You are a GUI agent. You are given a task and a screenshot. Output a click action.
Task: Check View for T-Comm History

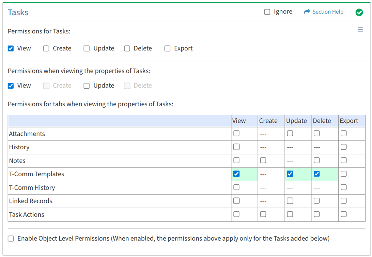coord(236,187)
